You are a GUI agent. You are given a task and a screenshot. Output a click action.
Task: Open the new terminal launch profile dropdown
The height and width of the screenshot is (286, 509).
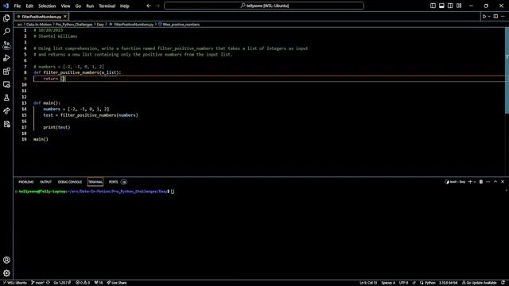click(x=475, y=182)
